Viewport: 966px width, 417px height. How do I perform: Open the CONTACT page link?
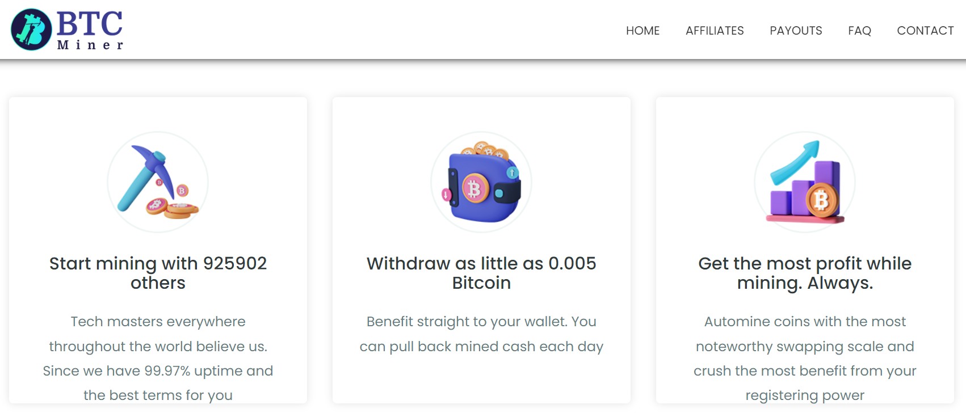[925, 31]
